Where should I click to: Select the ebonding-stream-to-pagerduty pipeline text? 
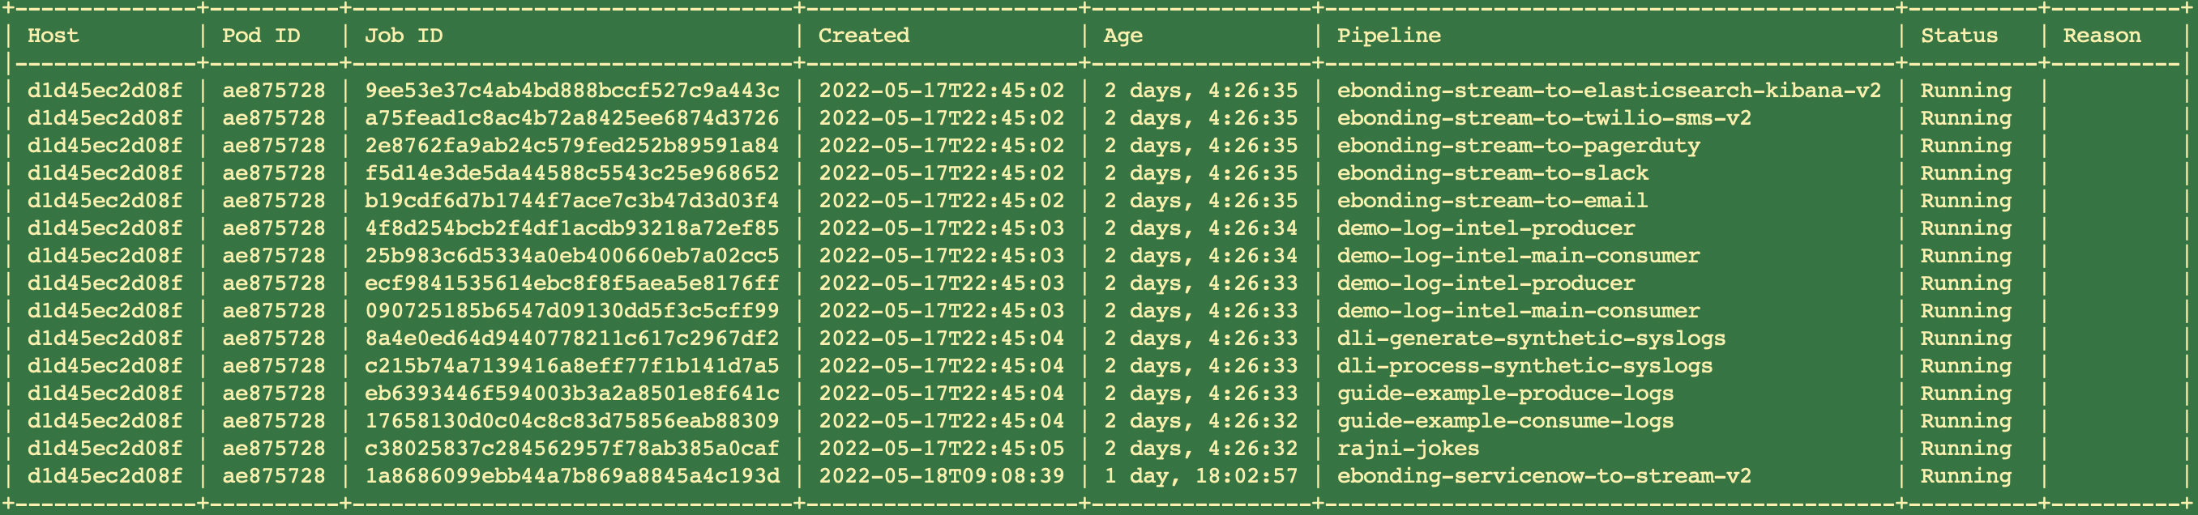click(1518, 146)
